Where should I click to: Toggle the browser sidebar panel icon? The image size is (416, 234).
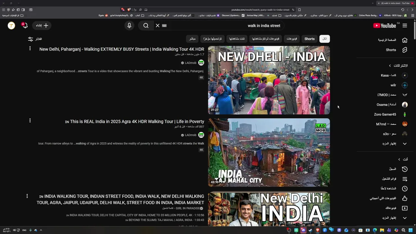[23, 10]
